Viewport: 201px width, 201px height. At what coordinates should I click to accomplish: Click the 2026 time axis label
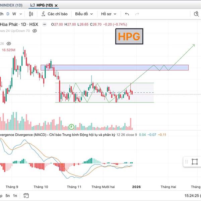click(x=136, y=187)
